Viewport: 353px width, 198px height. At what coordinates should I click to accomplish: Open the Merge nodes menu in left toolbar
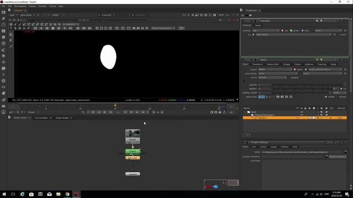click(x=3, y=56)
